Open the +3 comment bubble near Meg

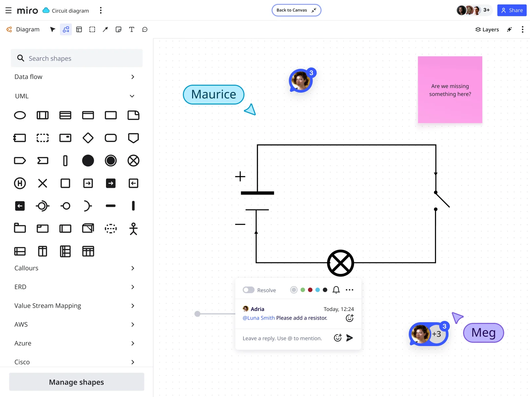429,334
